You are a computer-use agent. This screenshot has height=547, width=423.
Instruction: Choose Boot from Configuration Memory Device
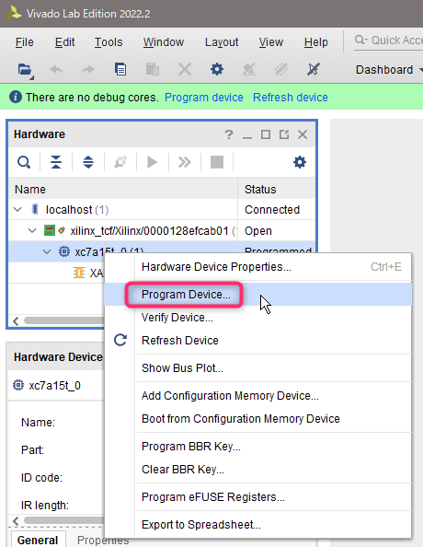(257, 419)
